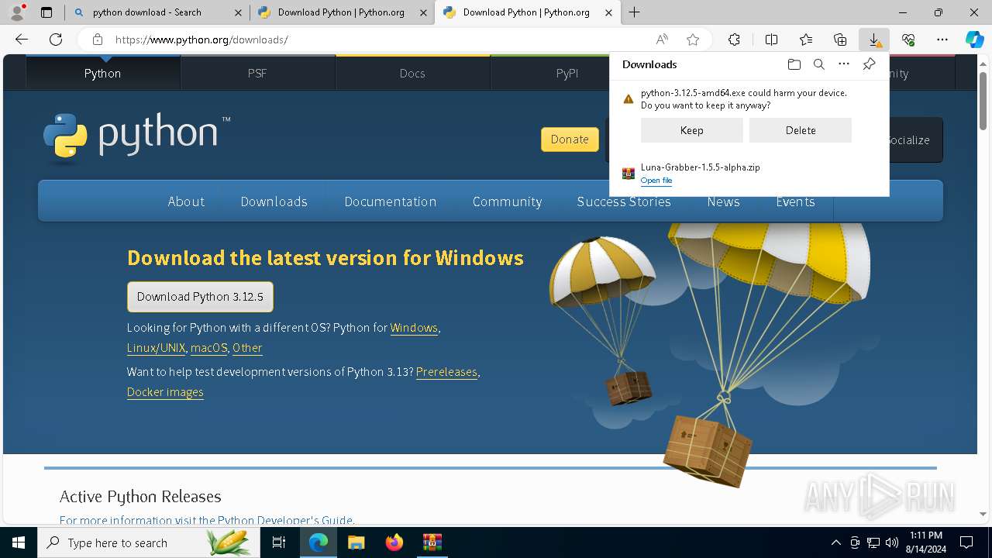Show hidden tray icons chevron
The width and height of the screenshot is (992, 558).
point(836,542)
